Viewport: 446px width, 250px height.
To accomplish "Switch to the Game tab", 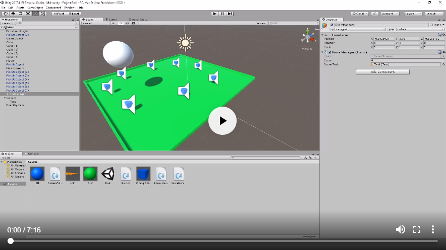I will (x=113, y=20).
